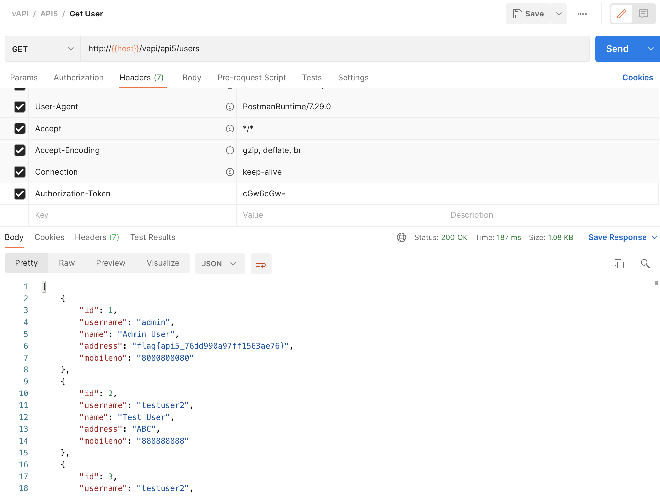
Task: Click the request URL input field
Action: click(335, 49)
